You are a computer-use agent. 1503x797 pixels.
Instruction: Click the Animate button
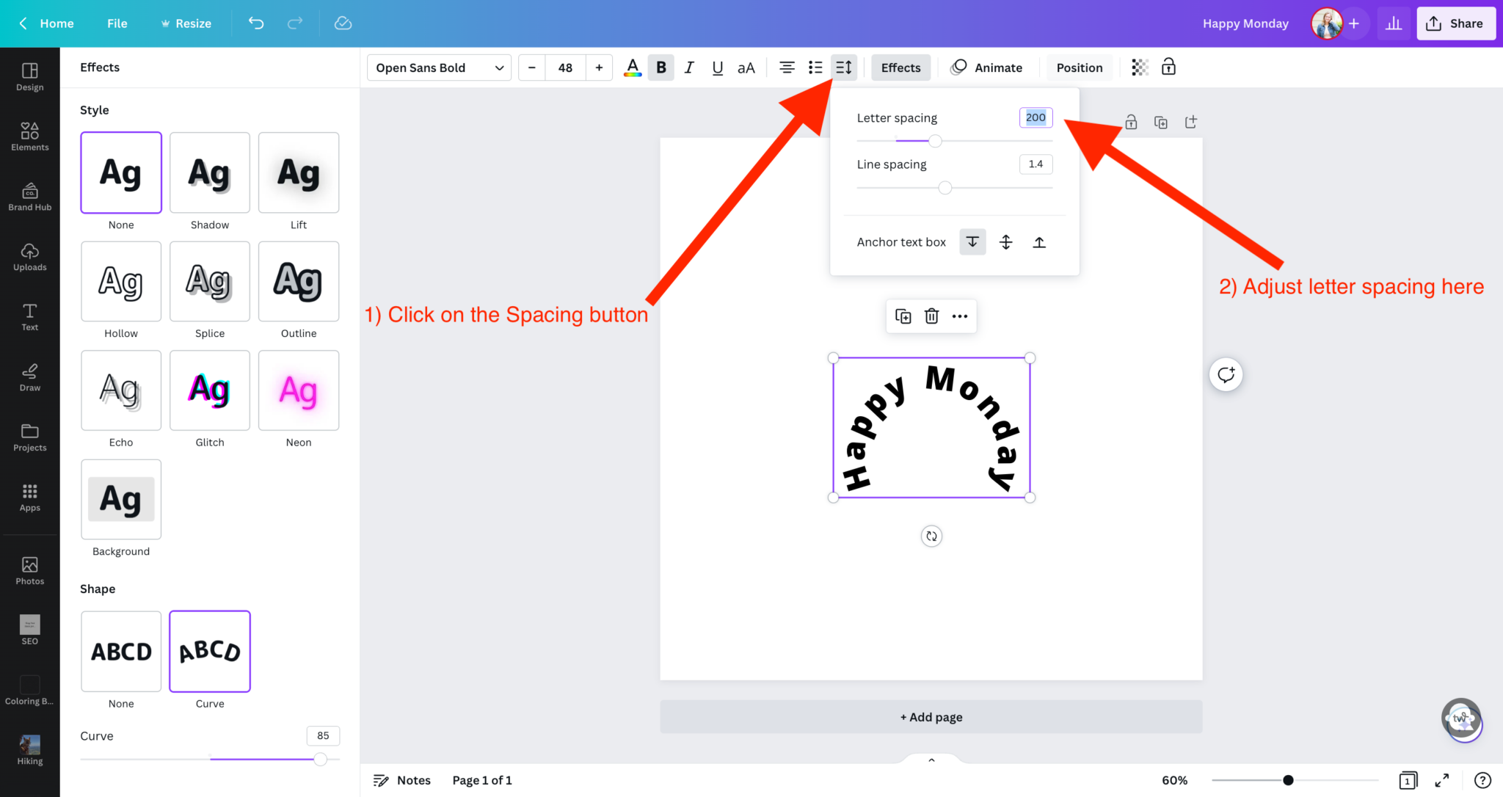(x=987, y=68)
